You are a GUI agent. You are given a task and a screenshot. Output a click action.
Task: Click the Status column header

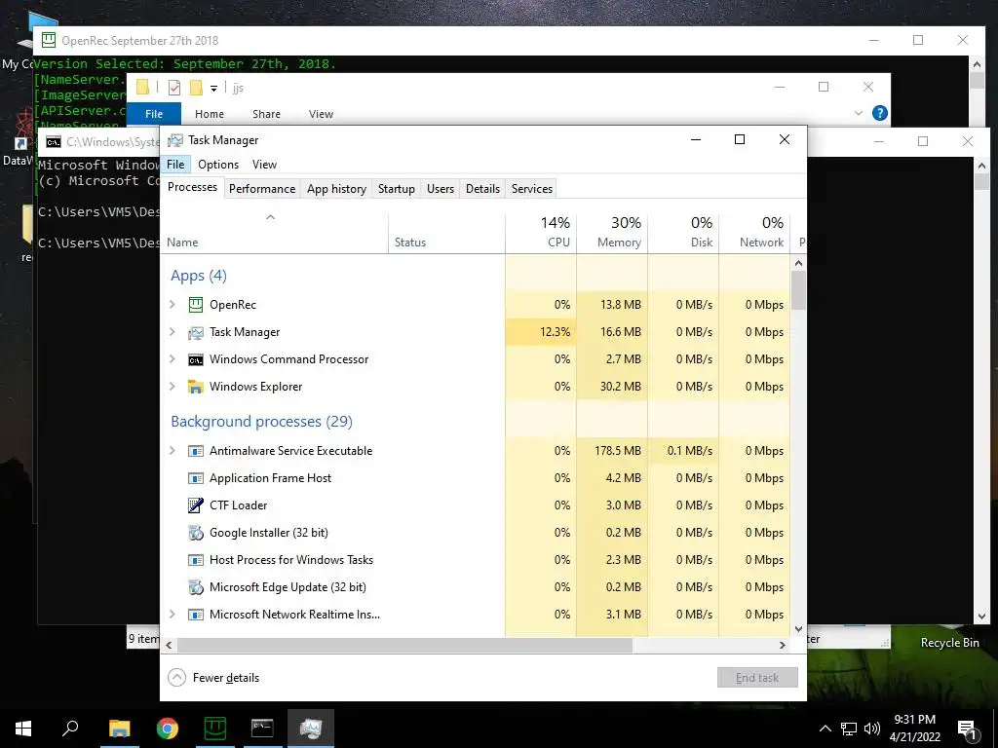click(446, 232)
